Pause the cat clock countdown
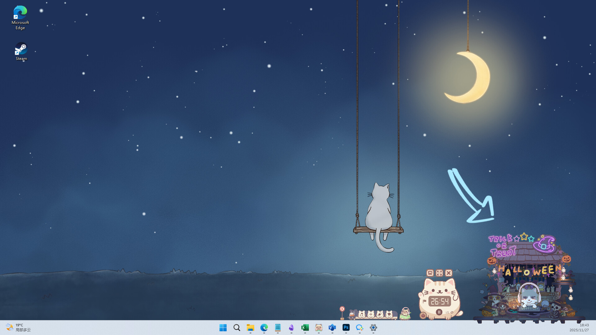596x335 pixels. click(440, 312)
